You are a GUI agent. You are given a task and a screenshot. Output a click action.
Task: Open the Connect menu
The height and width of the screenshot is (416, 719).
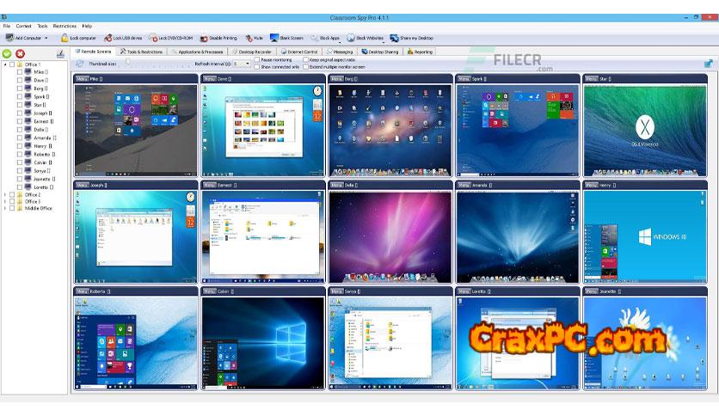pyautogui.click(x=24, y=26)
